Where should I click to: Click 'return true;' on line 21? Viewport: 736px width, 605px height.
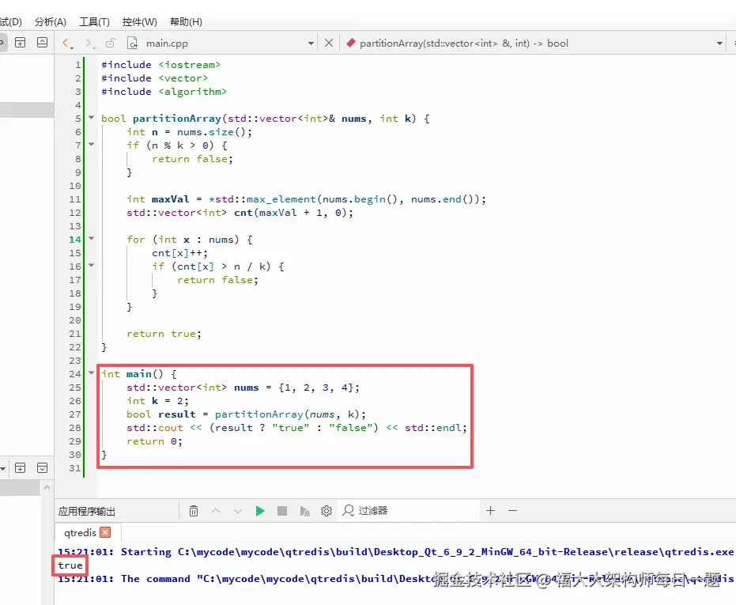click(x=164, y=334)
